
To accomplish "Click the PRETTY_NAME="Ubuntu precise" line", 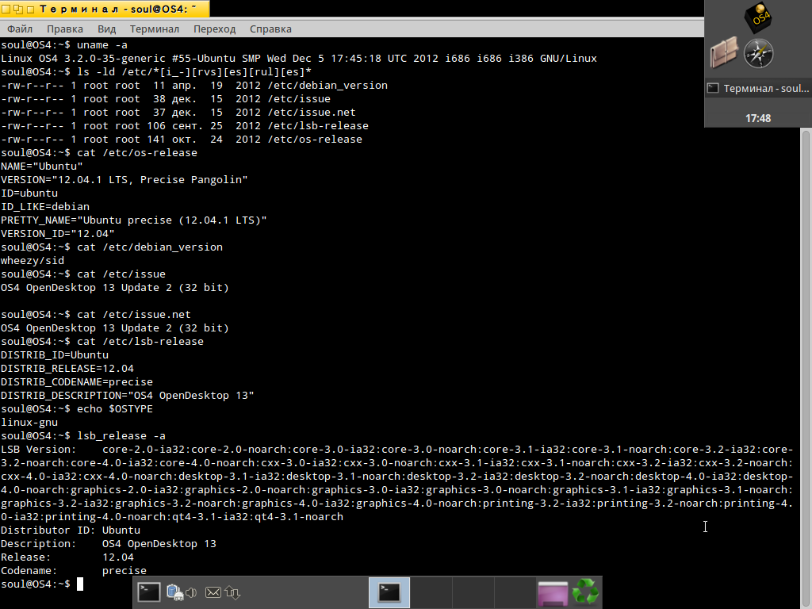I will [x=133, y=220].
